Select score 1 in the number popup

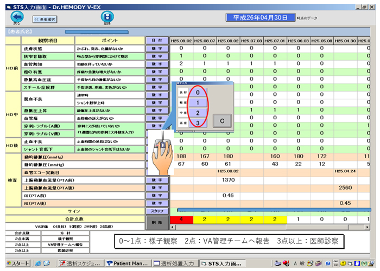pos(198,102)
